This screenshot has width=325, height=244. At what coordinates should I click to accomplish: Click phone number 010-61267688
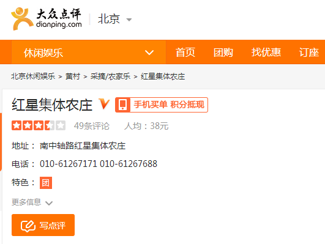click(x=129, y=164)
